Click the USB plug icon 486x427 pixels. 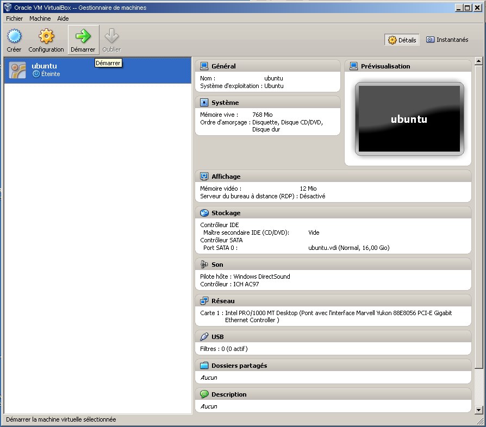coord(204,337)
